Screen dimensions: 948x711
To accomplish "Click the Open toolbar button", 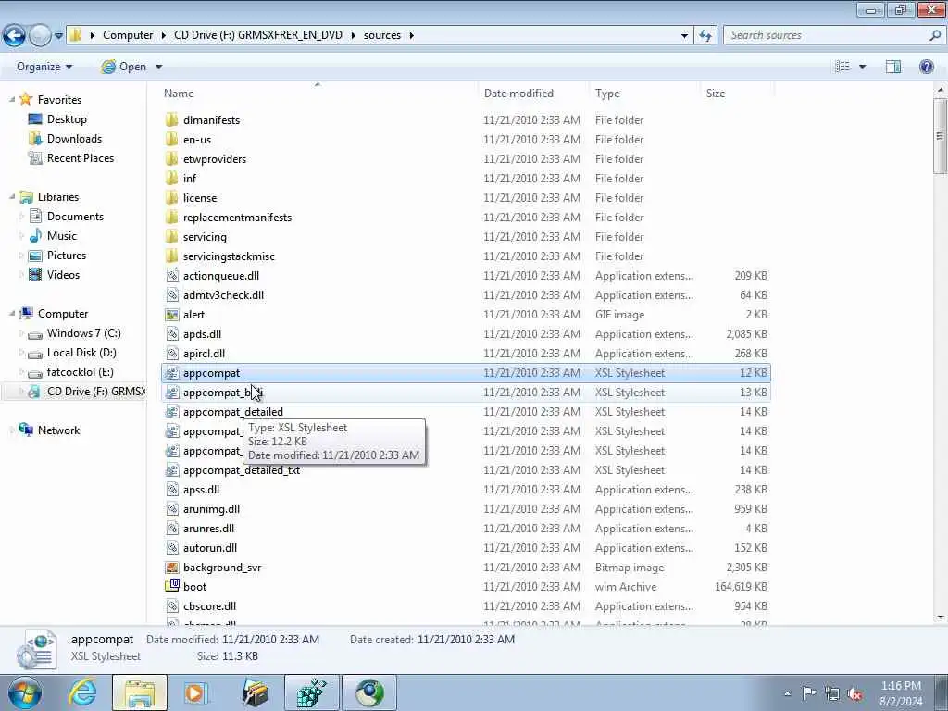I will pos(124,67).
